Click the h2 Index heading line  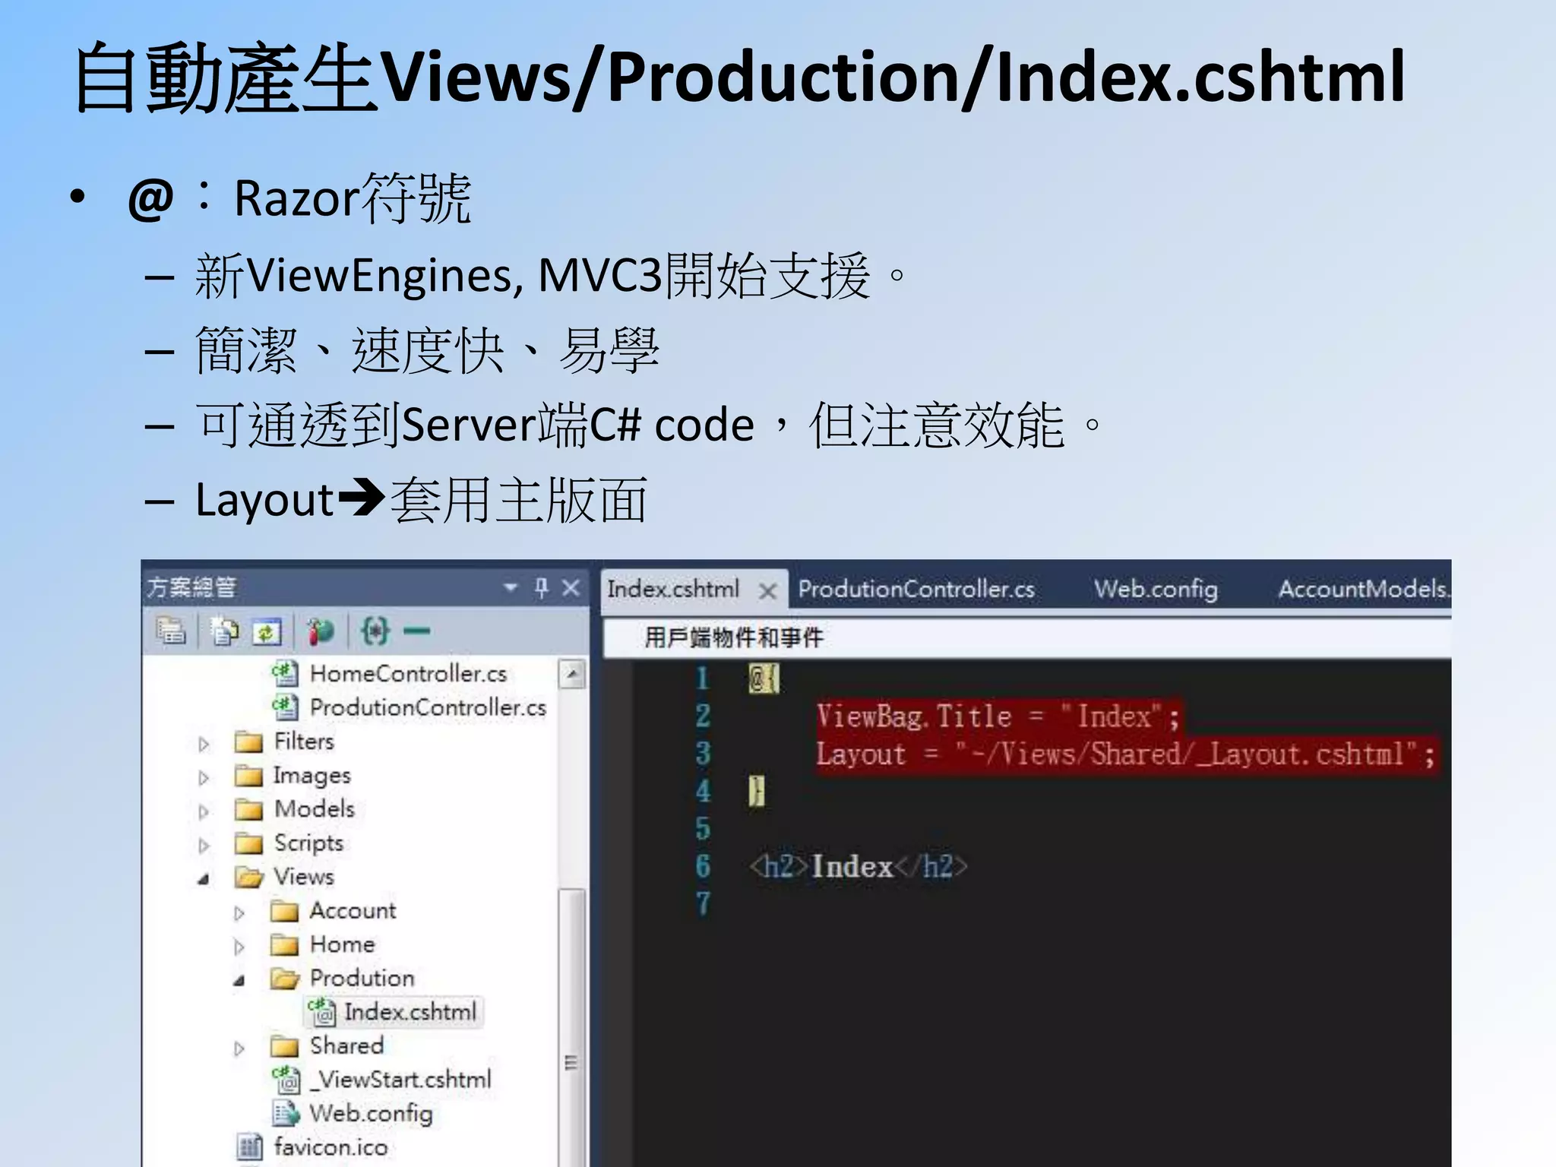tap(858, 867)
